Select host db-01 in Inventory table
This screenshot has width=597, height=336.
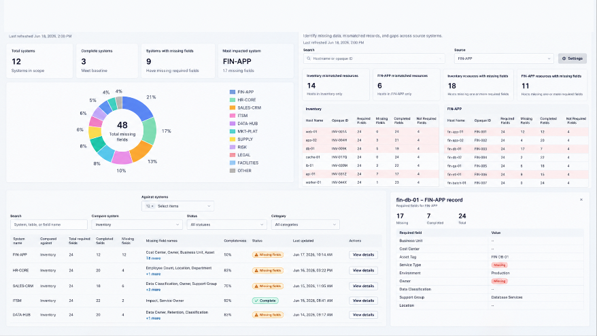310,148
